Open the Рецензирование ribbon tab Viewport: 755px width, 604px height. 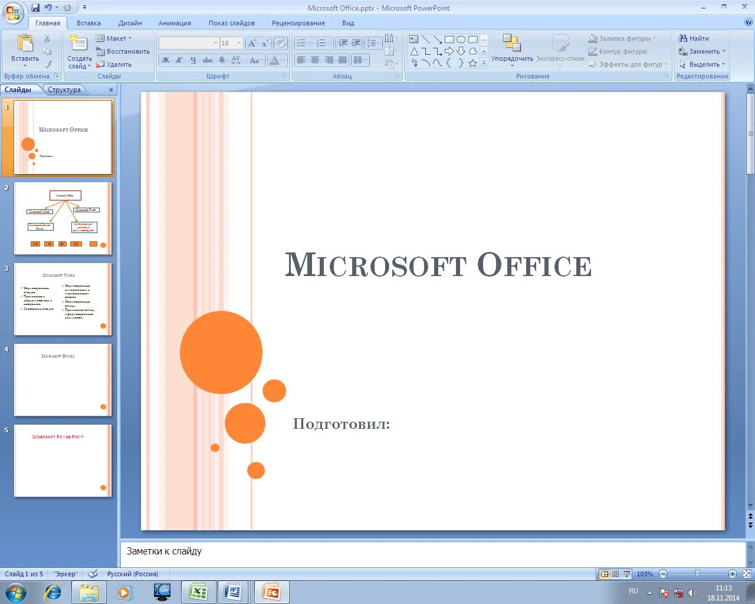pos(298,23)
